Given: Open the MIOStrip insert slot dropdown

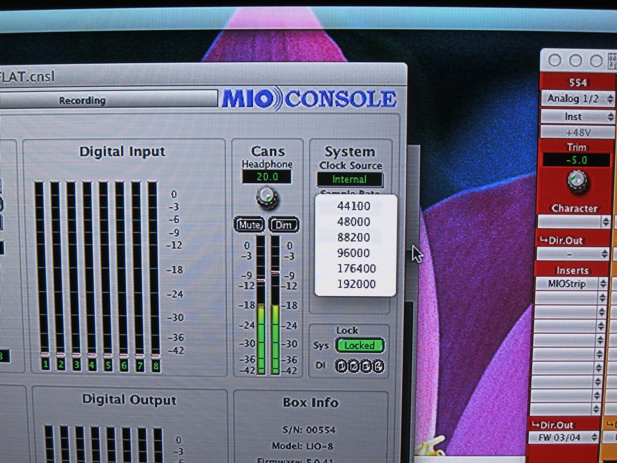Looking at the screenshot, I should click(x=572, y=283).
